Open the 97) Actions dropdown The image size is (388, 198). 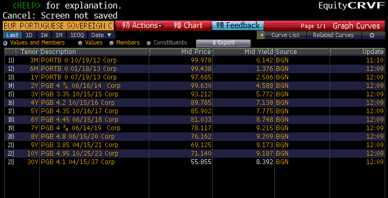139,25
